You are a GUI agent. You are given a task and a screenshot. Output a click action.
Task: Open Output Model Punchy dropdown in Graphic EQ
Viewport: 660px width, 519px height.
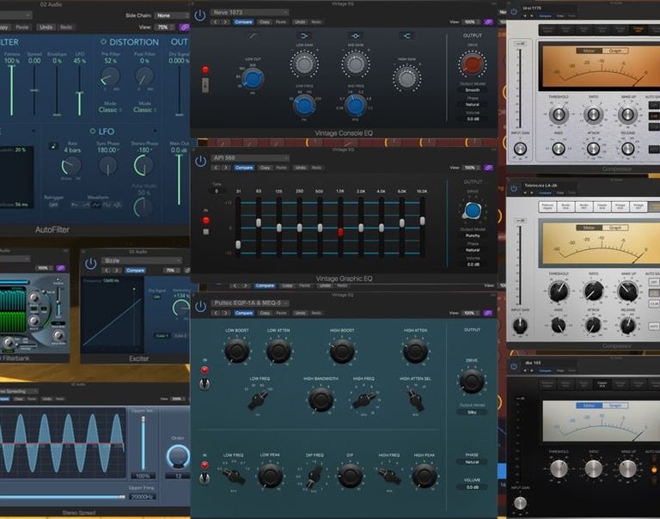[473, 235]
